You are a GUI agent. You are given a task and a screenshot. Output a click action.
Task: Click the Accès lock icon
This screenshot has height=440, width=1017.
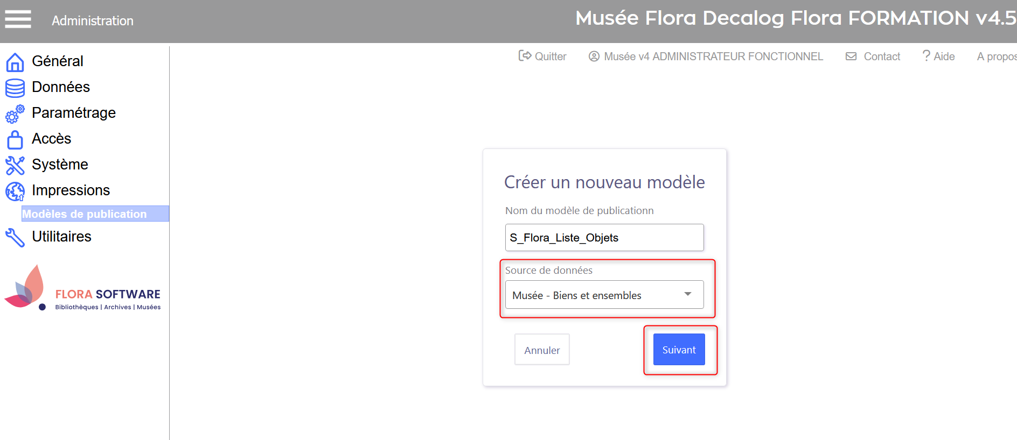coord(15,140)
